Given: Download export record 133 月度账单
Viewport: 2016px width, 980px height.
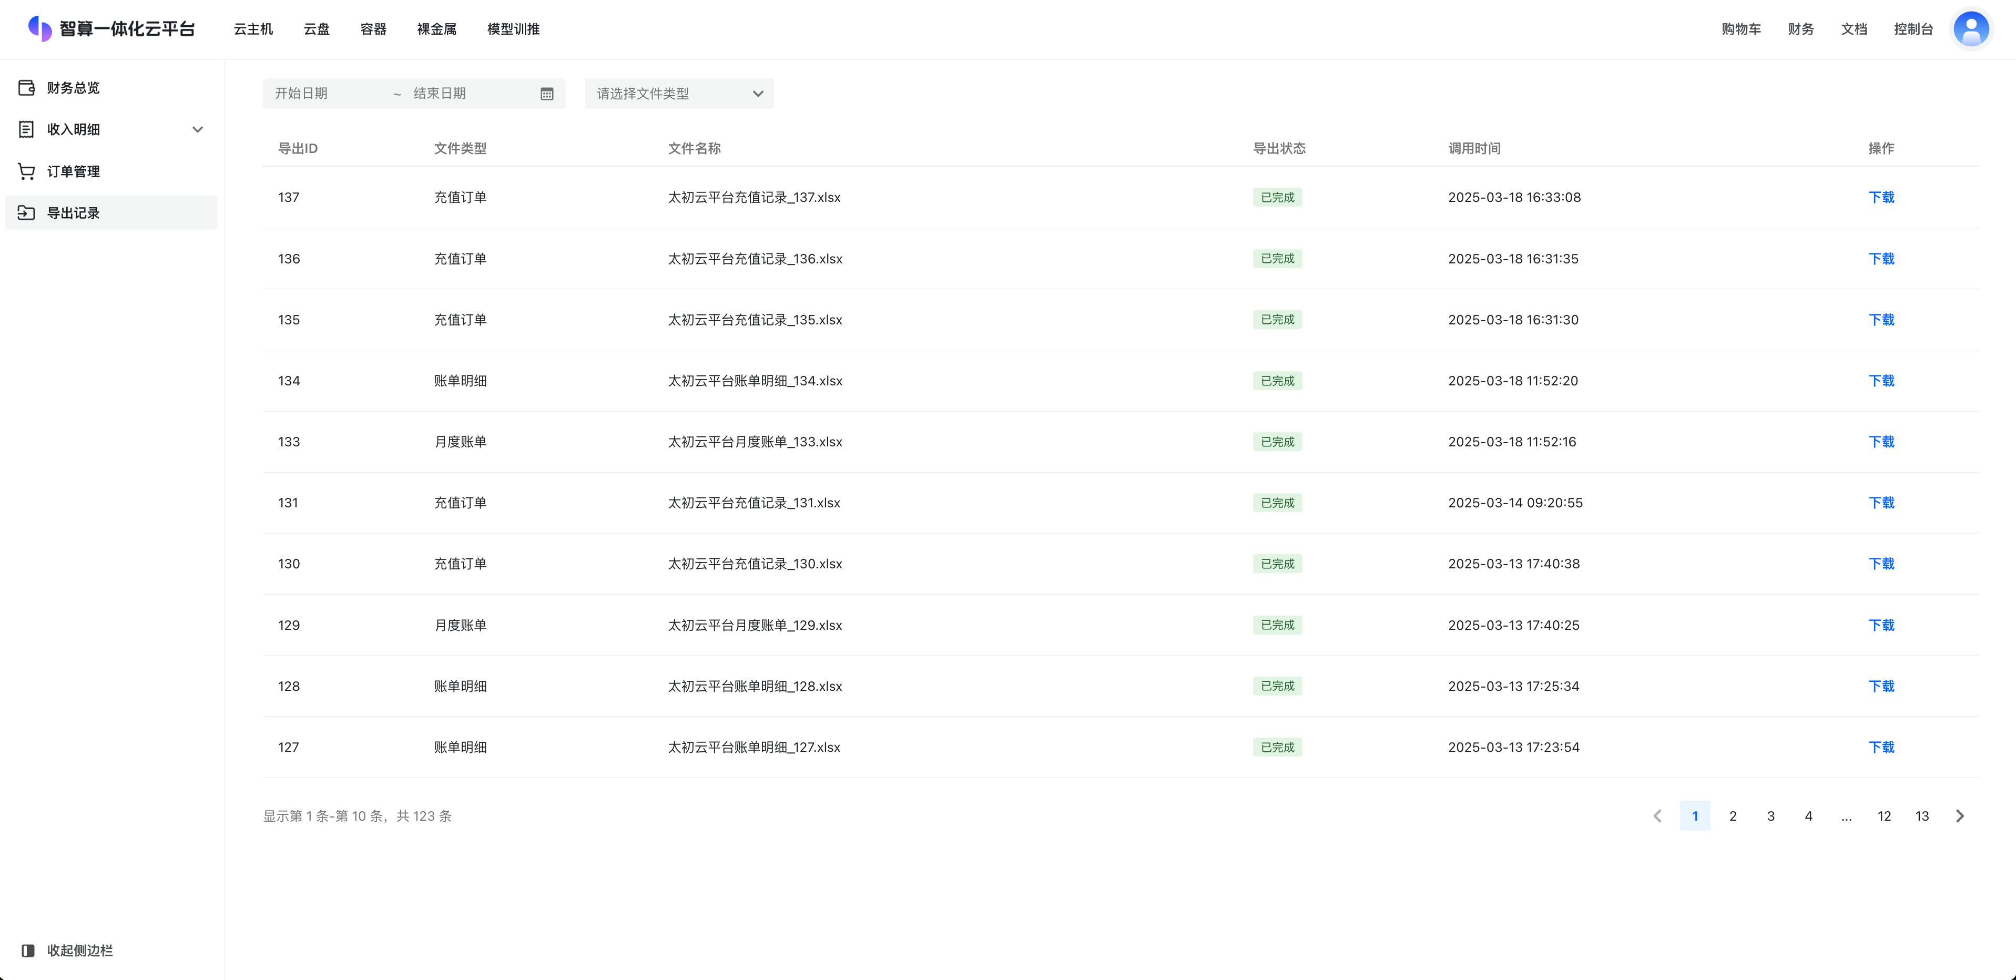Looking at the screenshot, I should [1881, 442].
